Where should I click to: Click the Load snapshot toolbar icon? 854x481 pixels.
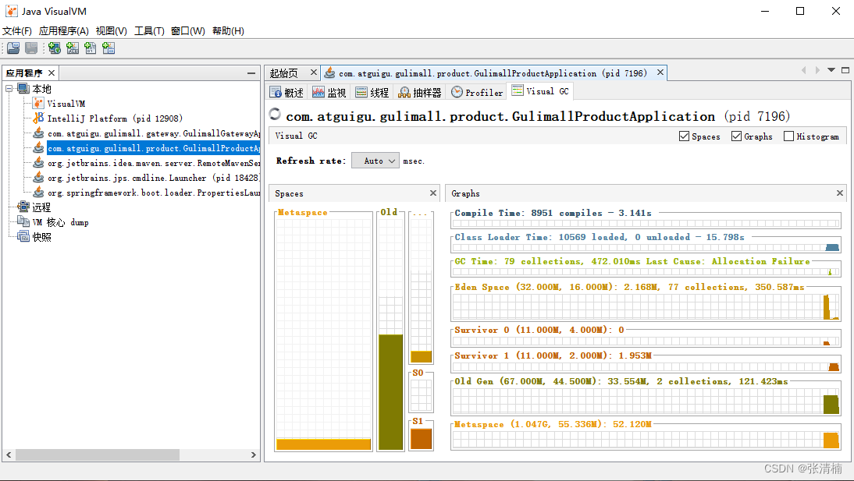13,48
